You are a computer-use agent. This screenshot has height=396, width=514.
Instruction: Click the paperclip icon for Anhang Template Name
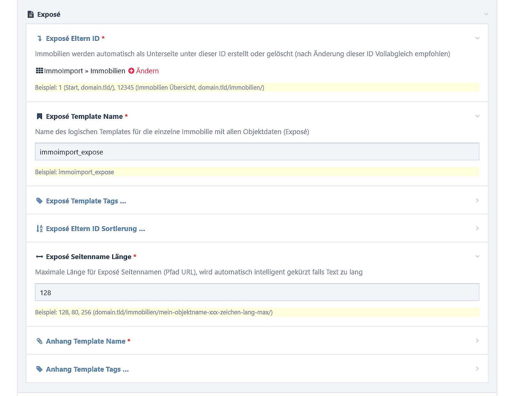(x=39, y=341)
